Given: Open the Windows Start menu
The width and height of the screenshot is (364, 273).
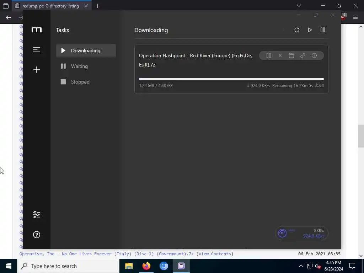Looking at the screenshot, I should [x=9, y=266].
